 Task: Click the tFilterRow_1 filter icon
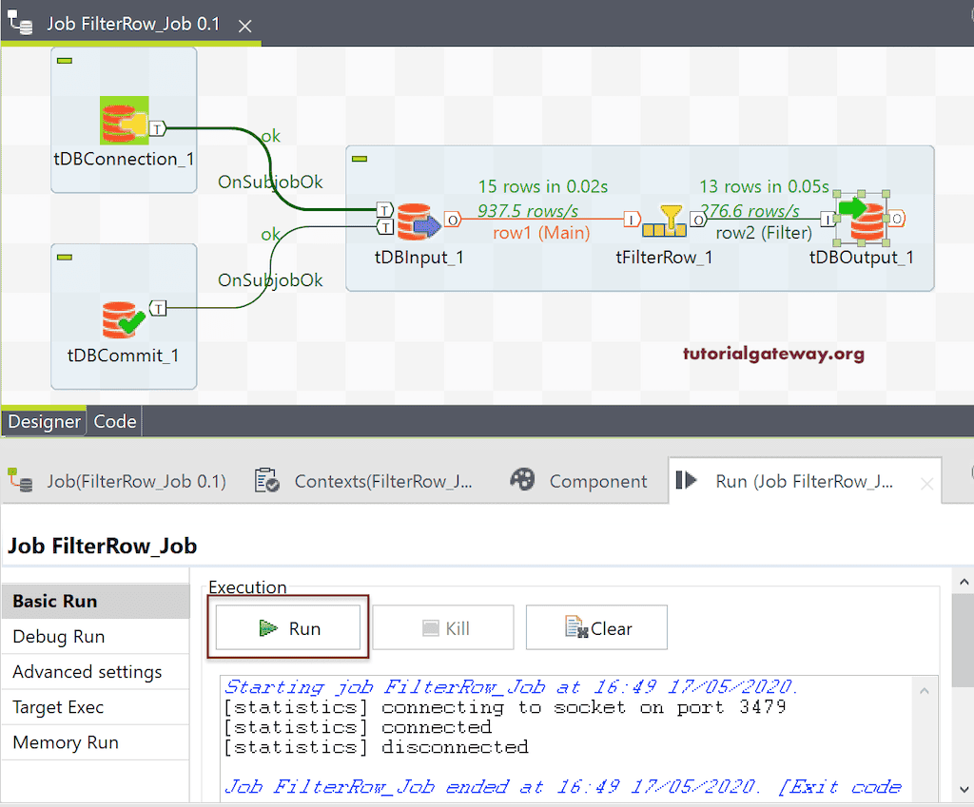pyautogui.click(x=665, y=220)
